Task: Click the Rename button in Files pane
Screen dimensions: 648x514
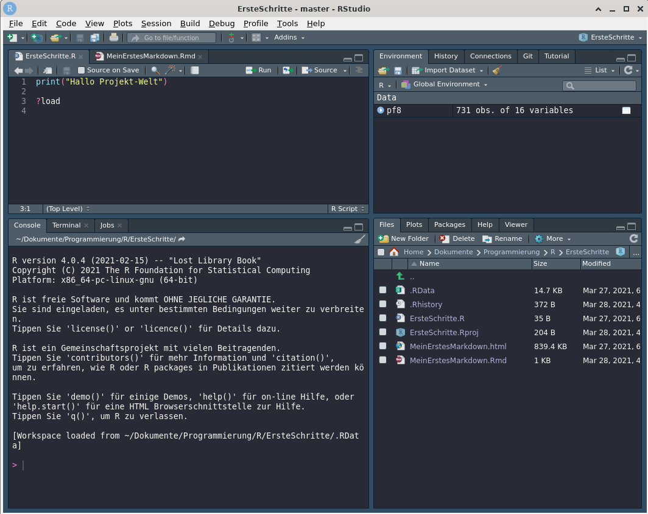Action: [502, 238]
